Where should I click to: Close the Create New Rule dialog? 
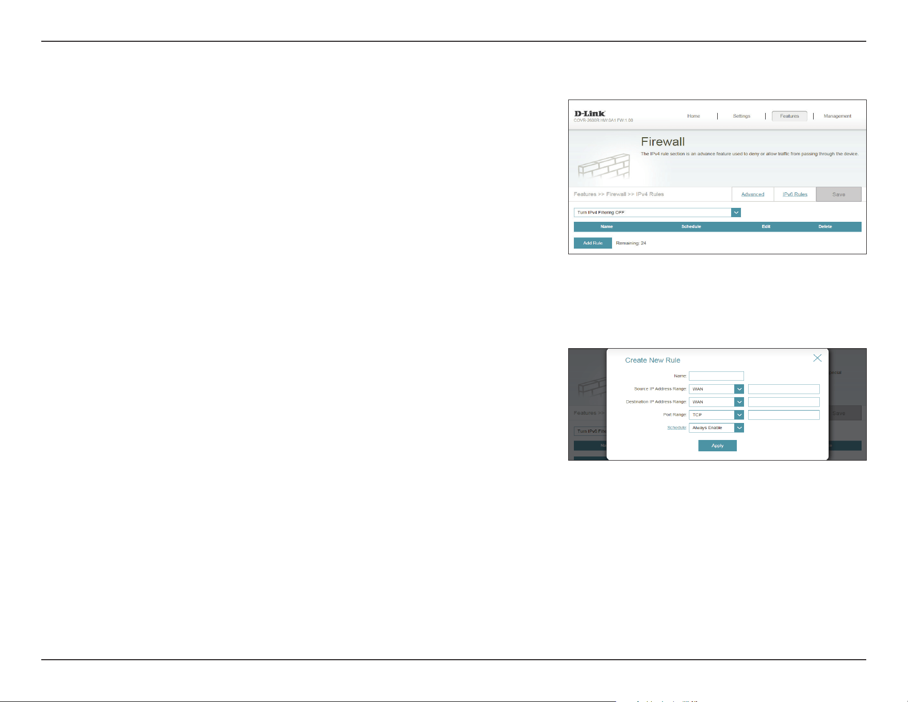pyautogui.click(x=817, y=358)
